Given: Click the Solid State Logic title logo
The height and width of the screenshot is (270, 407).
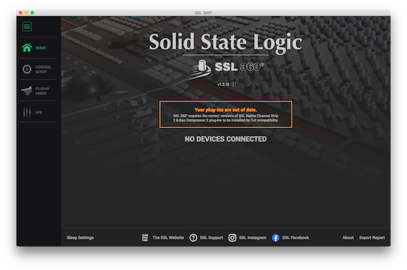Looking at the screenshot, I should click(x=225, y=42).
